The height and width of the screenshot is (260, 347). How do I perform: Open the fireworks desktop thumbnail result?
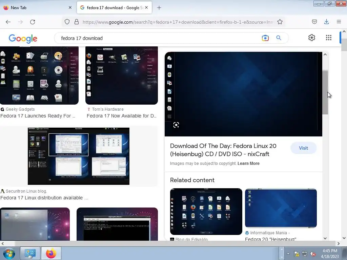35,224
